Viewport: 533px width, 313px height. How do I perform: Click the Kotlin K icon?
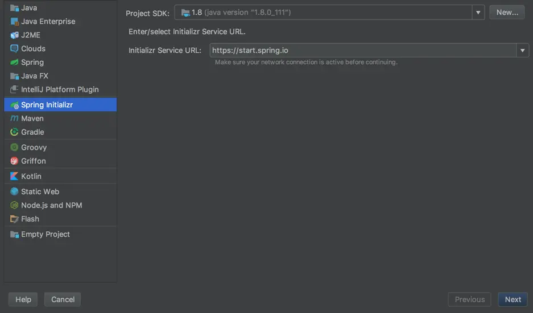click(14, 176)
